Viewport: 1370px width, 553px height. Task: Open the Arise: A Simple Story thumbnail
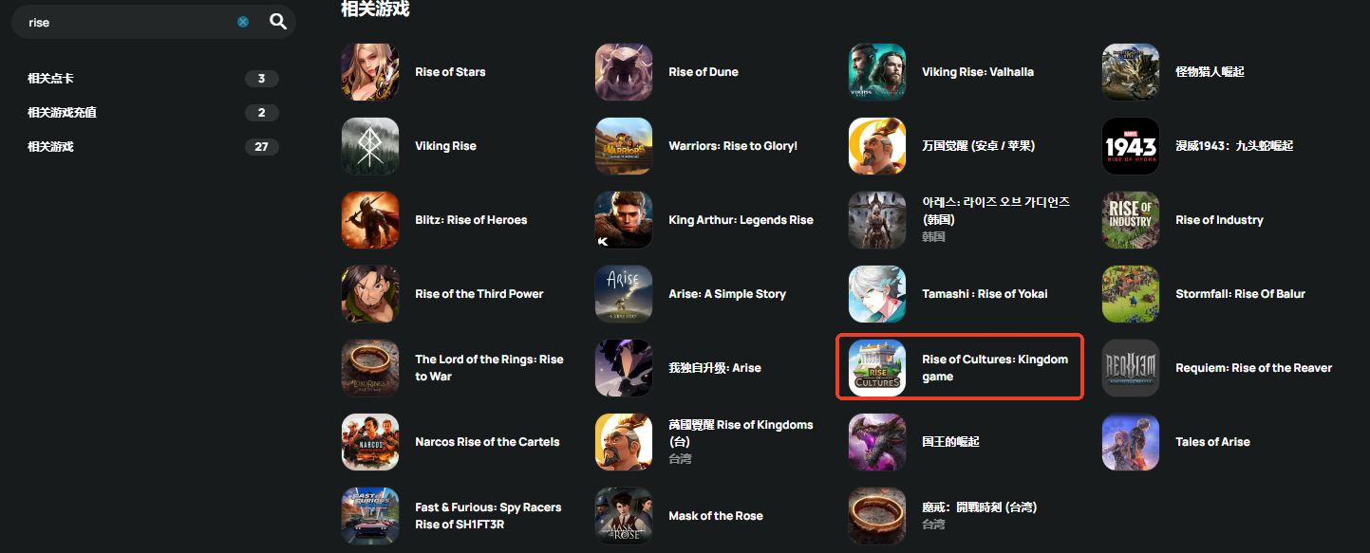click(624, 294)
